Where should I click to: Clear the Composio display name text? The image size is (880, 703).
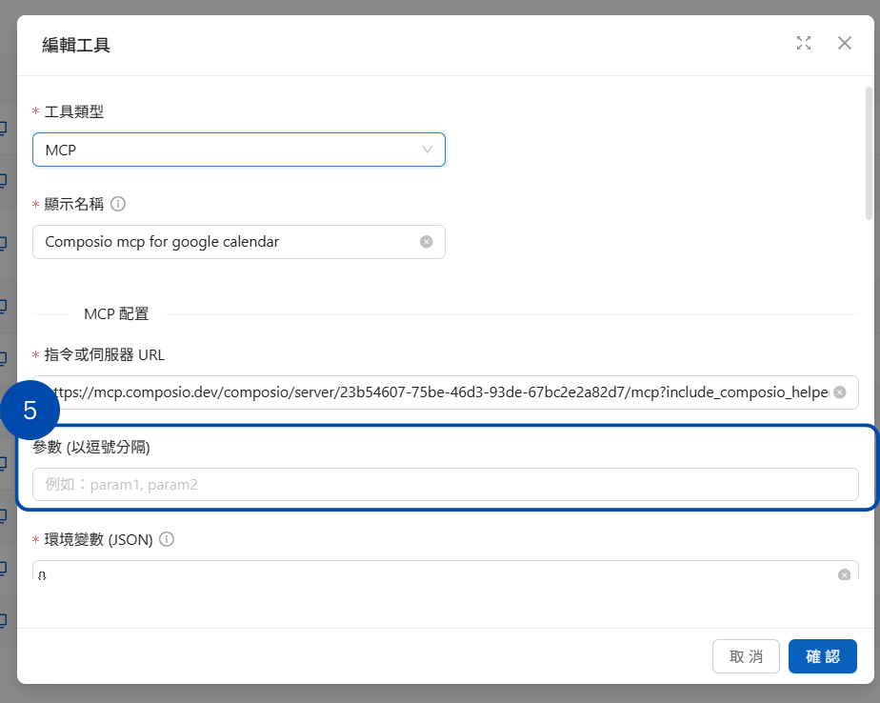point(427,242)
